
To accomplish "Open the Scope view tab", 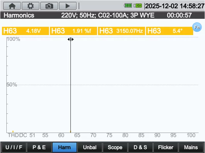I will [x=115, y=147].
